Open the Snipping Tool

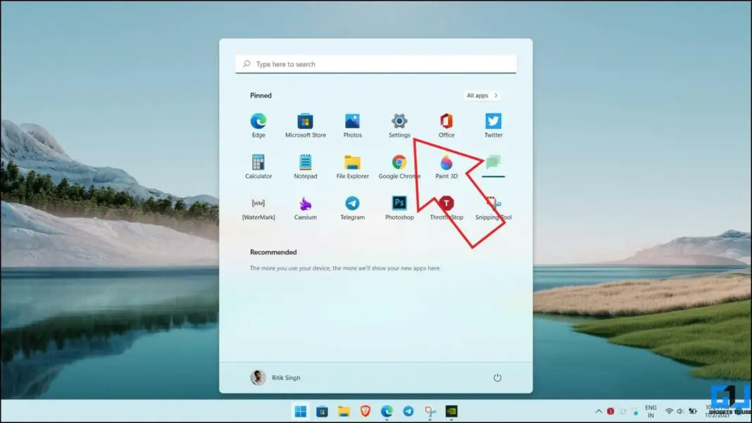coord(493,206)
